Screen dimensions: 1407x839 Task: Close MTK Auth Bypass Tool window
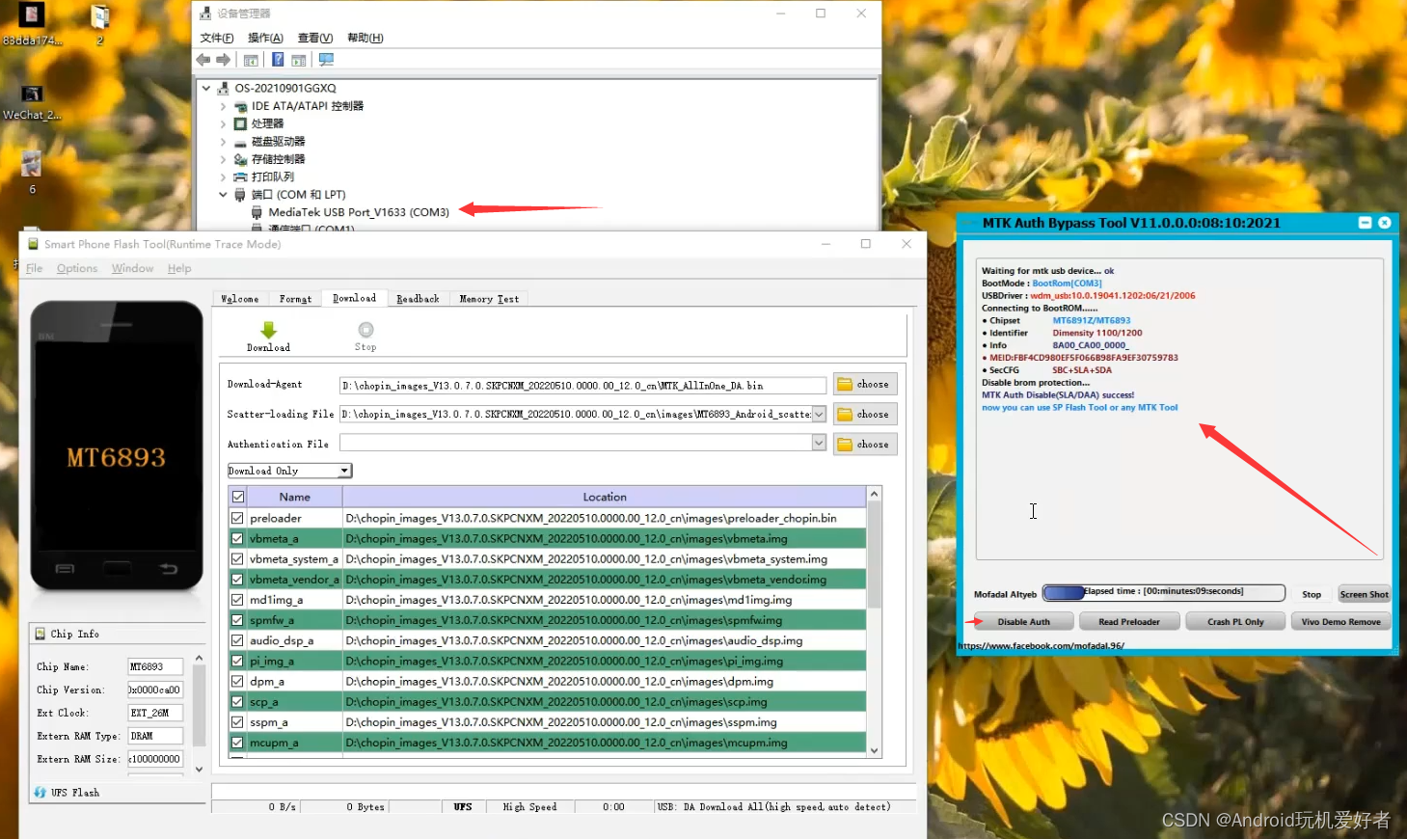(x=1385, y=223)
